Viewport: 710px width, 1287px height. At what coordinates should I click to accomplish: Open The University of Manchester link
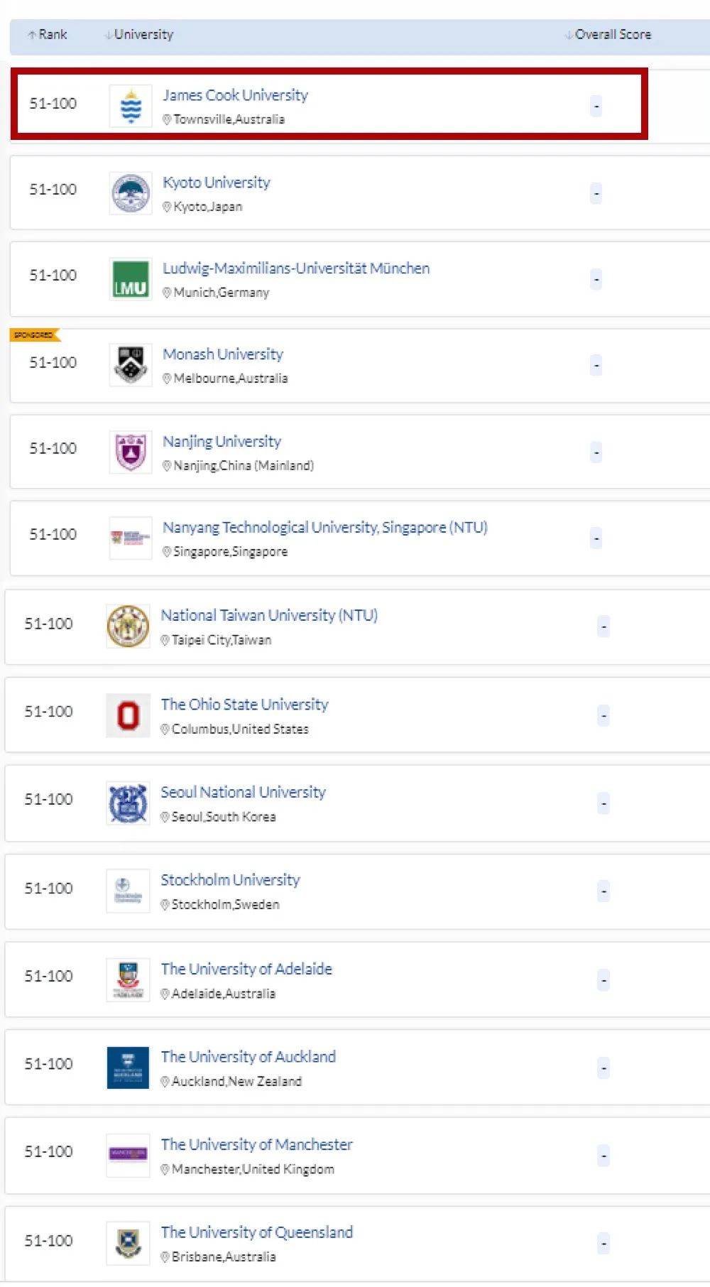[256, 1144]
